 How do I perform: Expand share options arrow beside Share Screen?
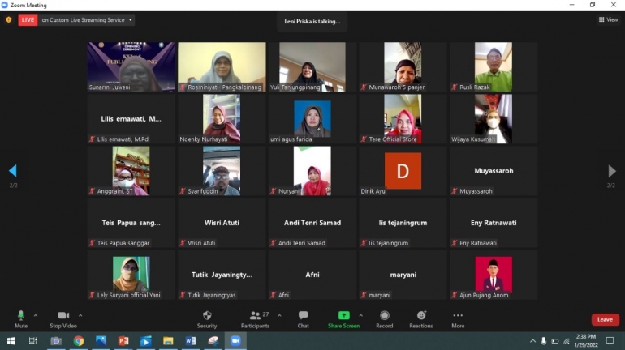click(x=361, y=315)
